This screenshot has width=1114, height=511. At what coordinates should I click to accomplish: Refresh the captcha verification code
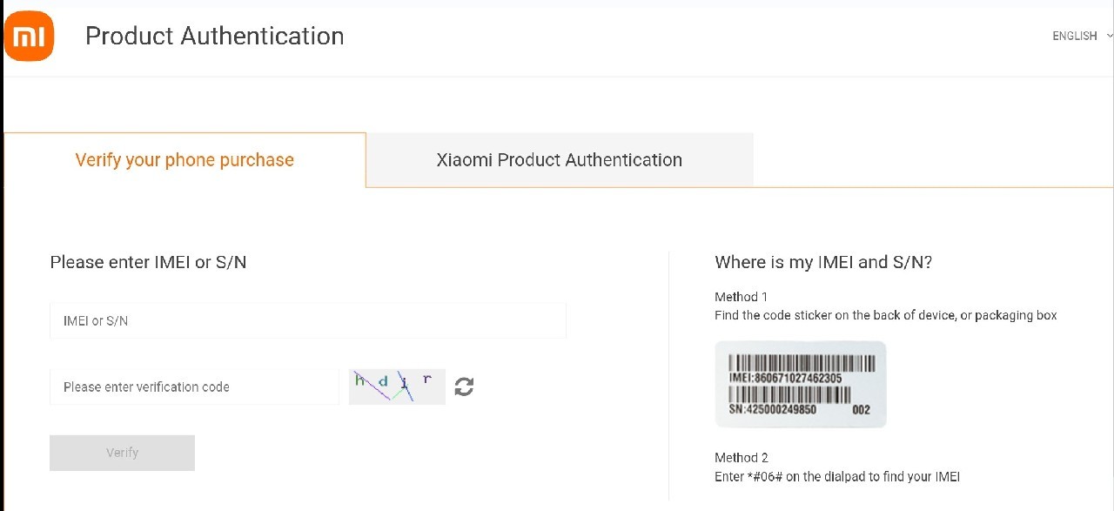(x=464, y=386)
